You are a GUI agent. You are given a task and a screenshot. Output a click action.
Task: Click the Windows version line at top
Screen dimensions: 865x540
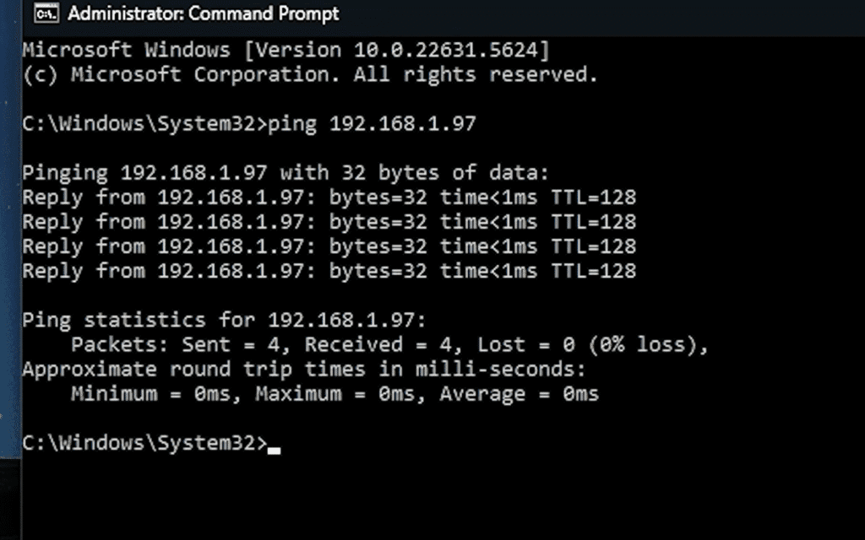pyautogui.click(x=286, y=49)
